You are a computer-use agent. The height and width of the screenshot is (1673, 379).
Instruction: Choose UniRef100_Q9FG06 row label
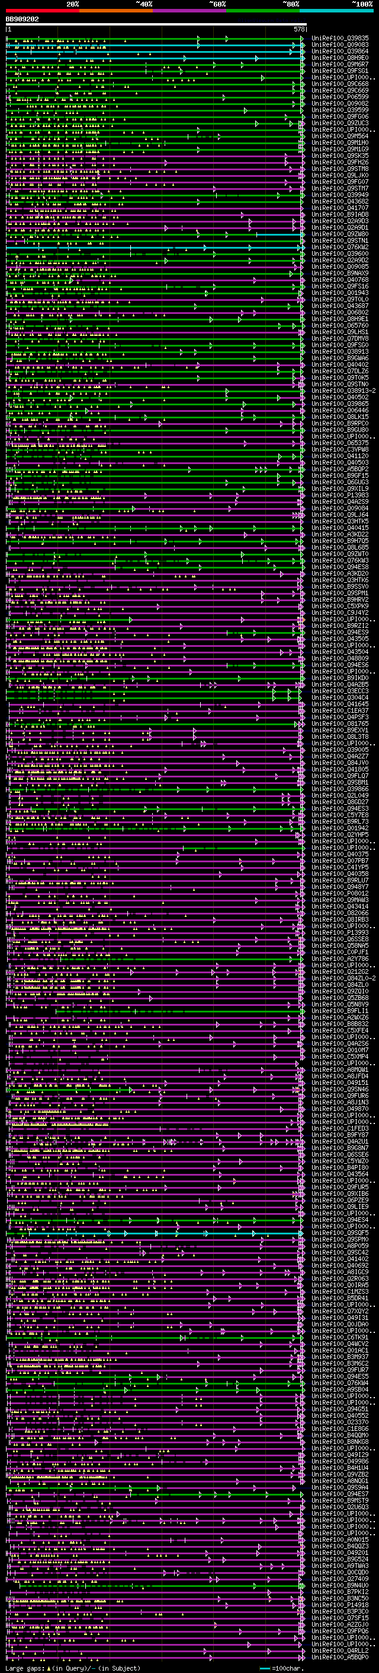[340, 117]
